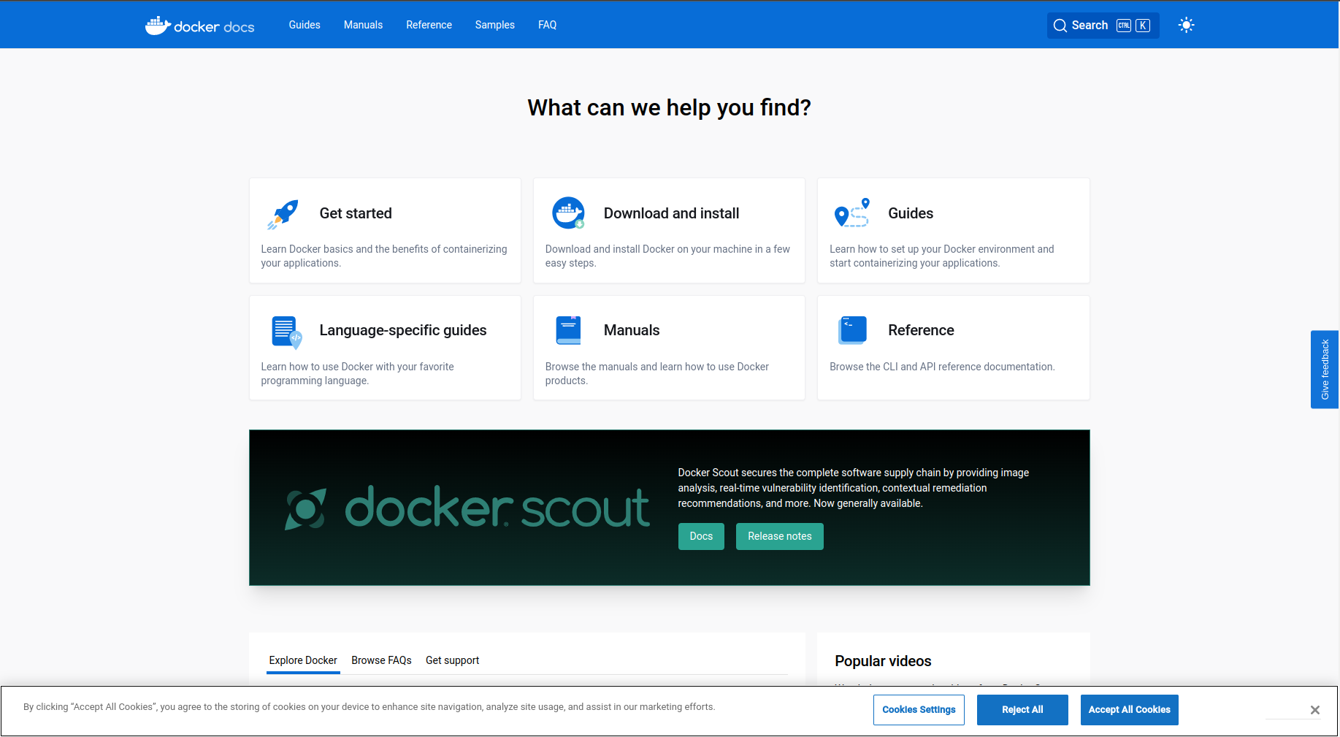Viewport: 1340px width, 737px height.
Task: Open the Language-specific guides card title
Action: point(403,330)
